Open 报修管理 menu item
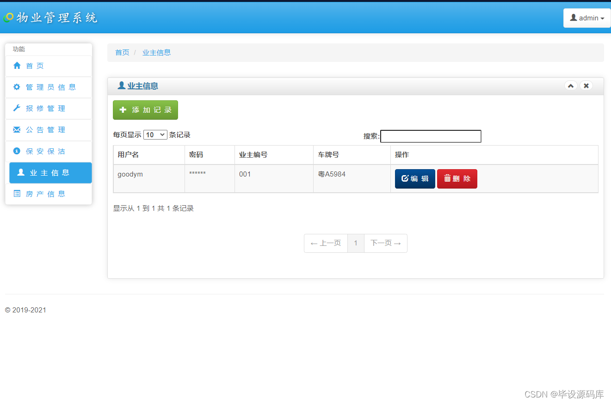 [49, 109]
